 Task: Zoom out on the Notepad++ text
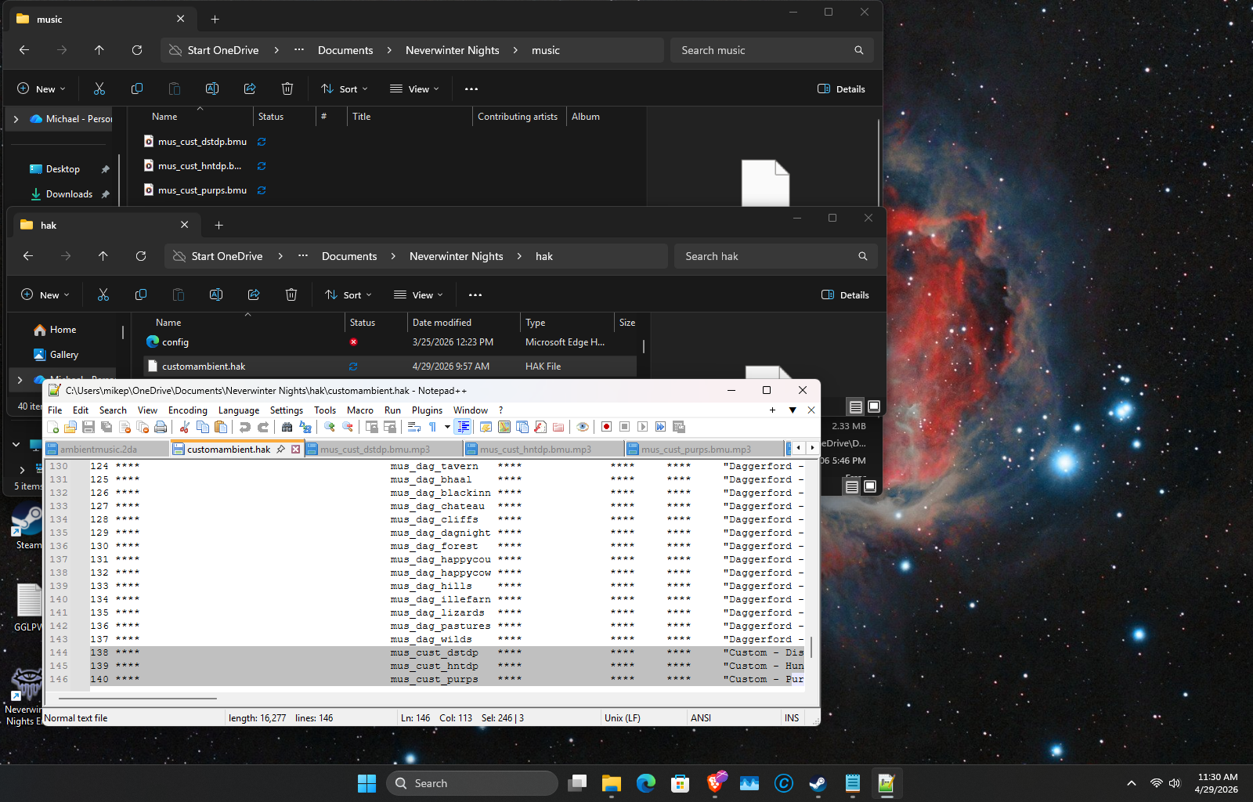pyautogui.click(x=348, y=427)
